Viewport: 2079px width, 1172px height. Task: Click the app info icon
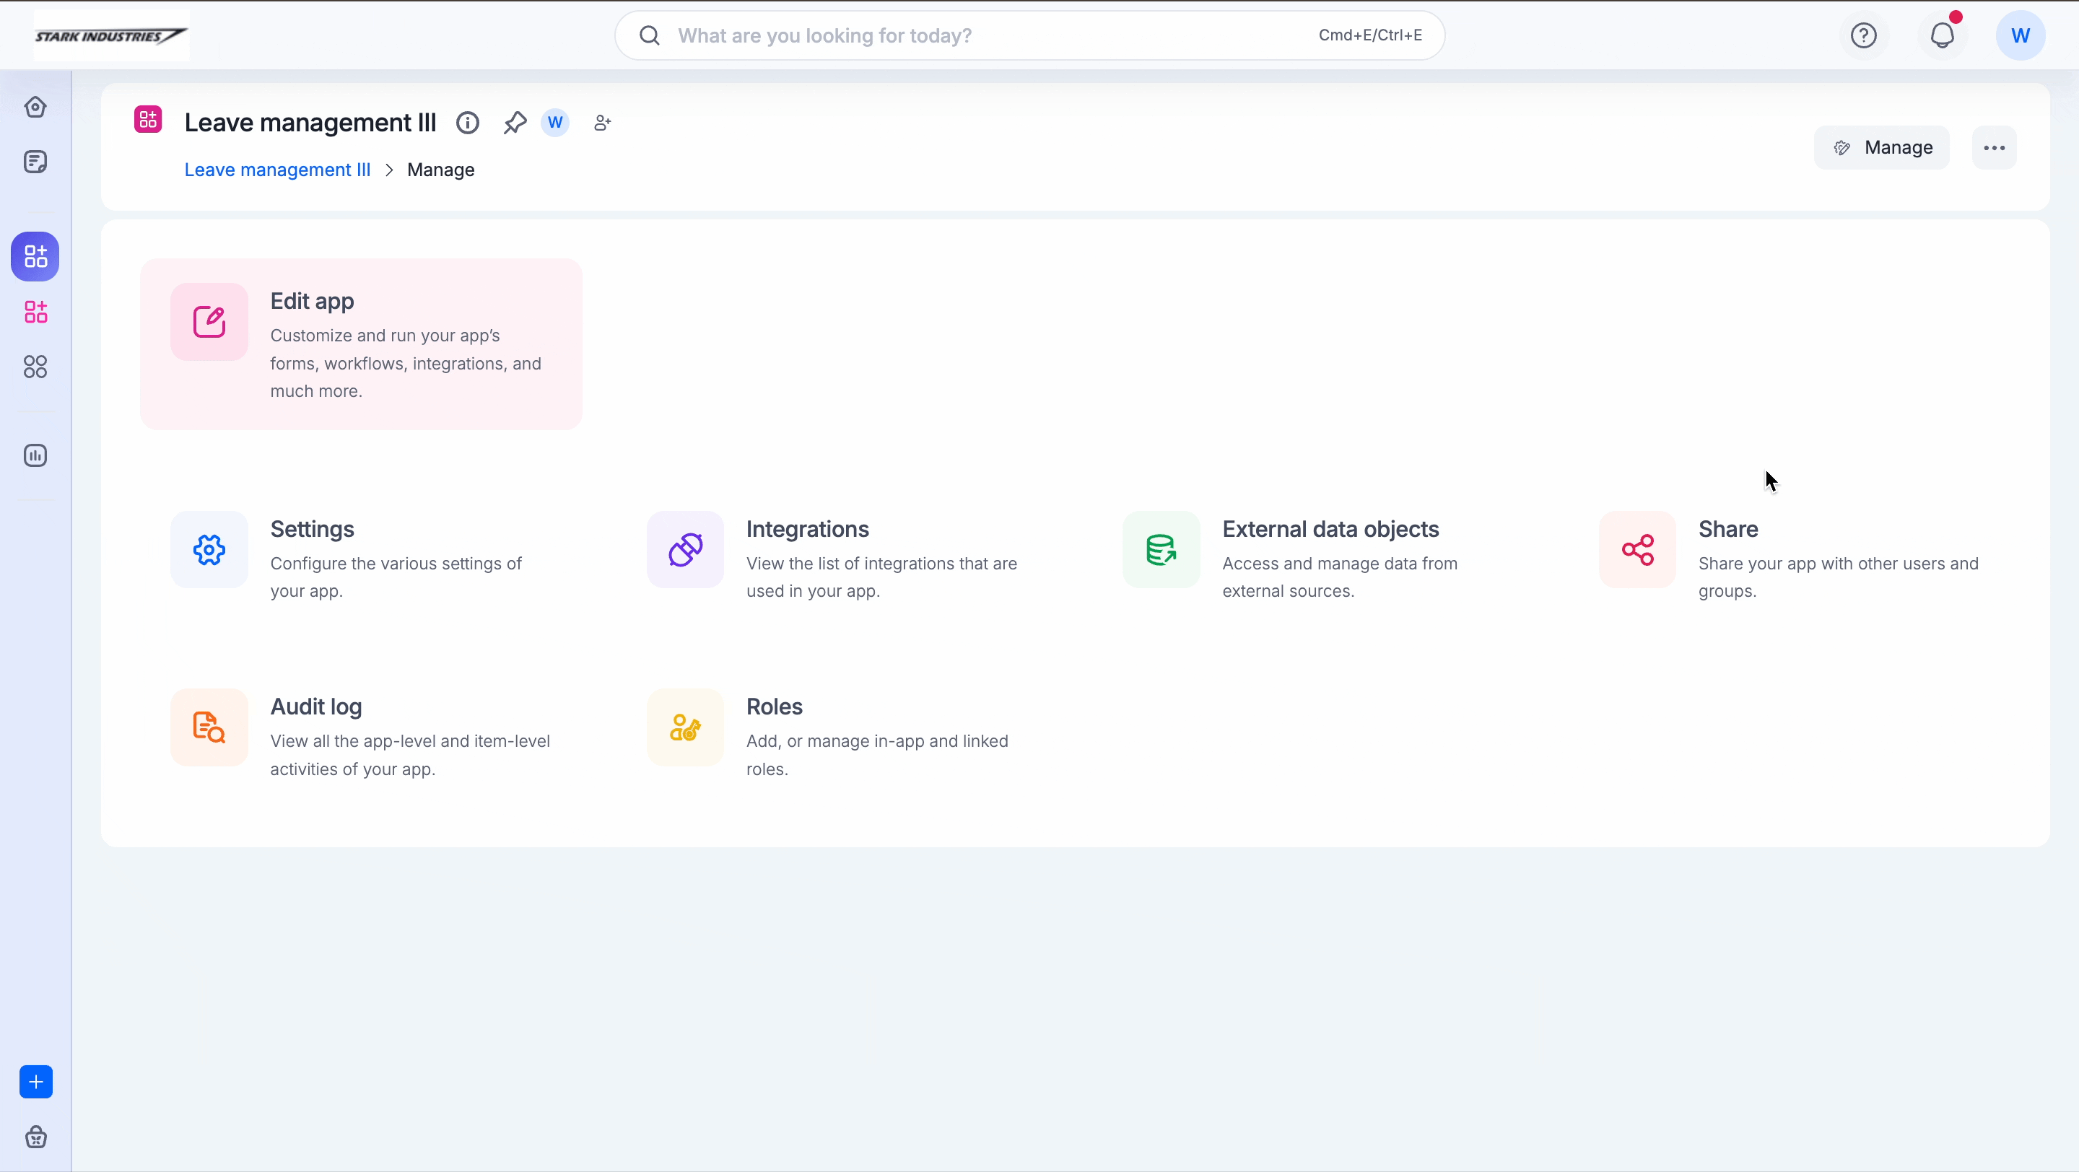click(467, 123)
